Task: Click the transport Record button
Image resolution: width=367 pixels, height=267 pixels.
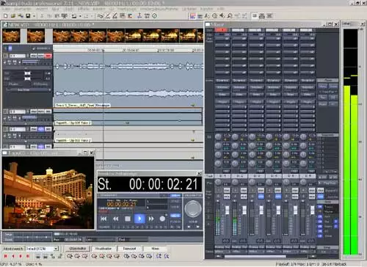Action: pos(162,219)
